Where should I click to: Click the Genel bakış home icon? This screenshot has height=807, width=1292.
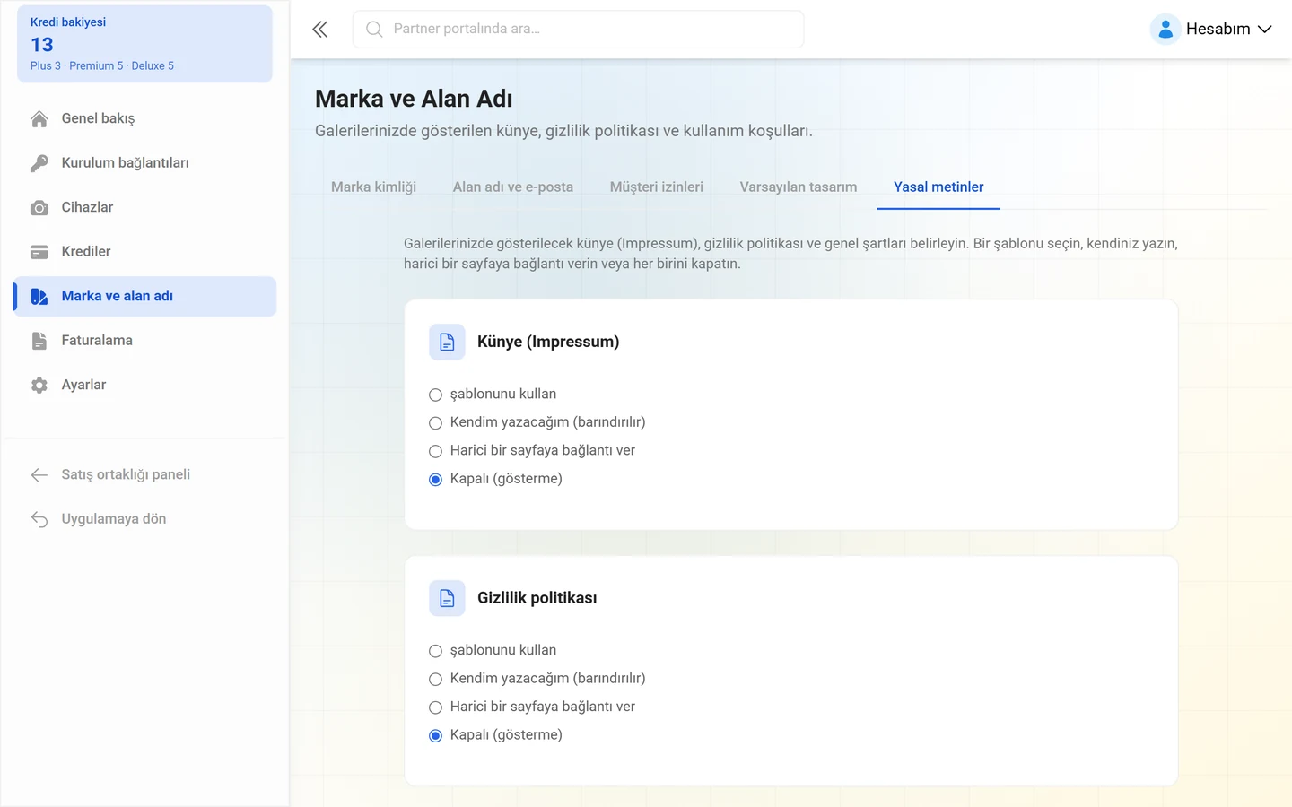pyautogui.click(x=39, y=119)
